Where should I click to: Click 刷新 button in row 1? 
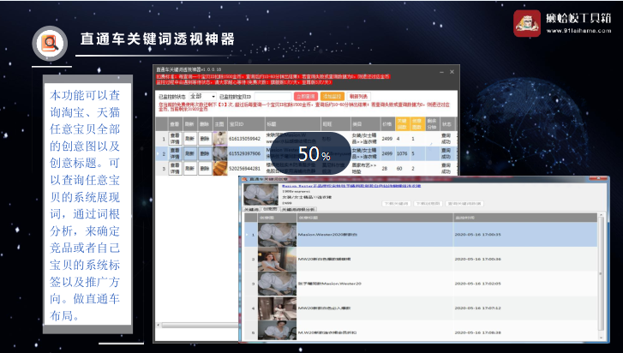[x=190, y=139]
